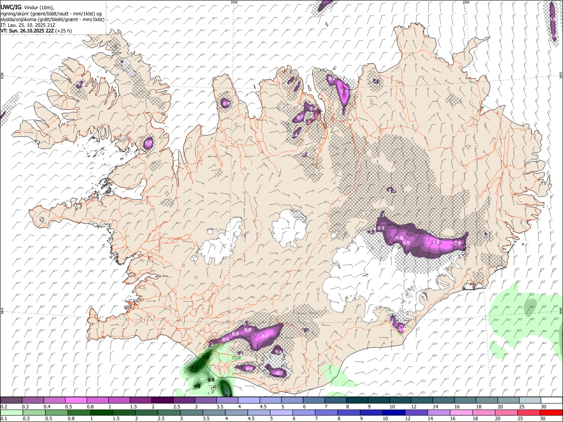Click the "UWC/IG" title text

(x=11, y=7)
